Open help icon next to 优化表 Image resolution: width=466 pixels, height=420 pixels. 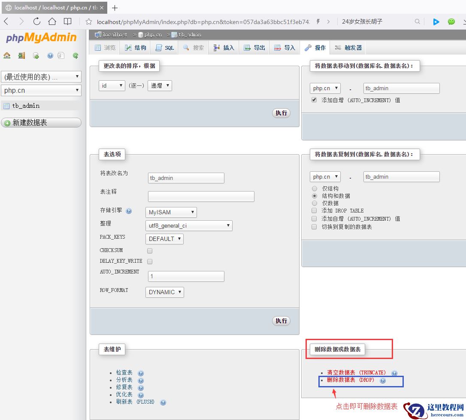[x=141, y=395]
